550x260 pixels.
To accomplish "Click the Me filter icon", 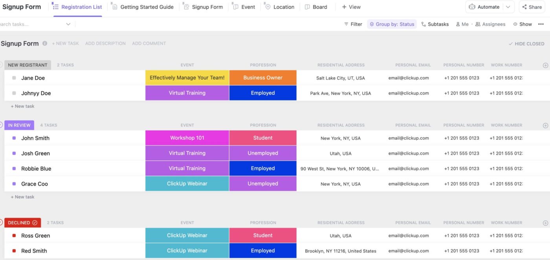I will (458, 24).
